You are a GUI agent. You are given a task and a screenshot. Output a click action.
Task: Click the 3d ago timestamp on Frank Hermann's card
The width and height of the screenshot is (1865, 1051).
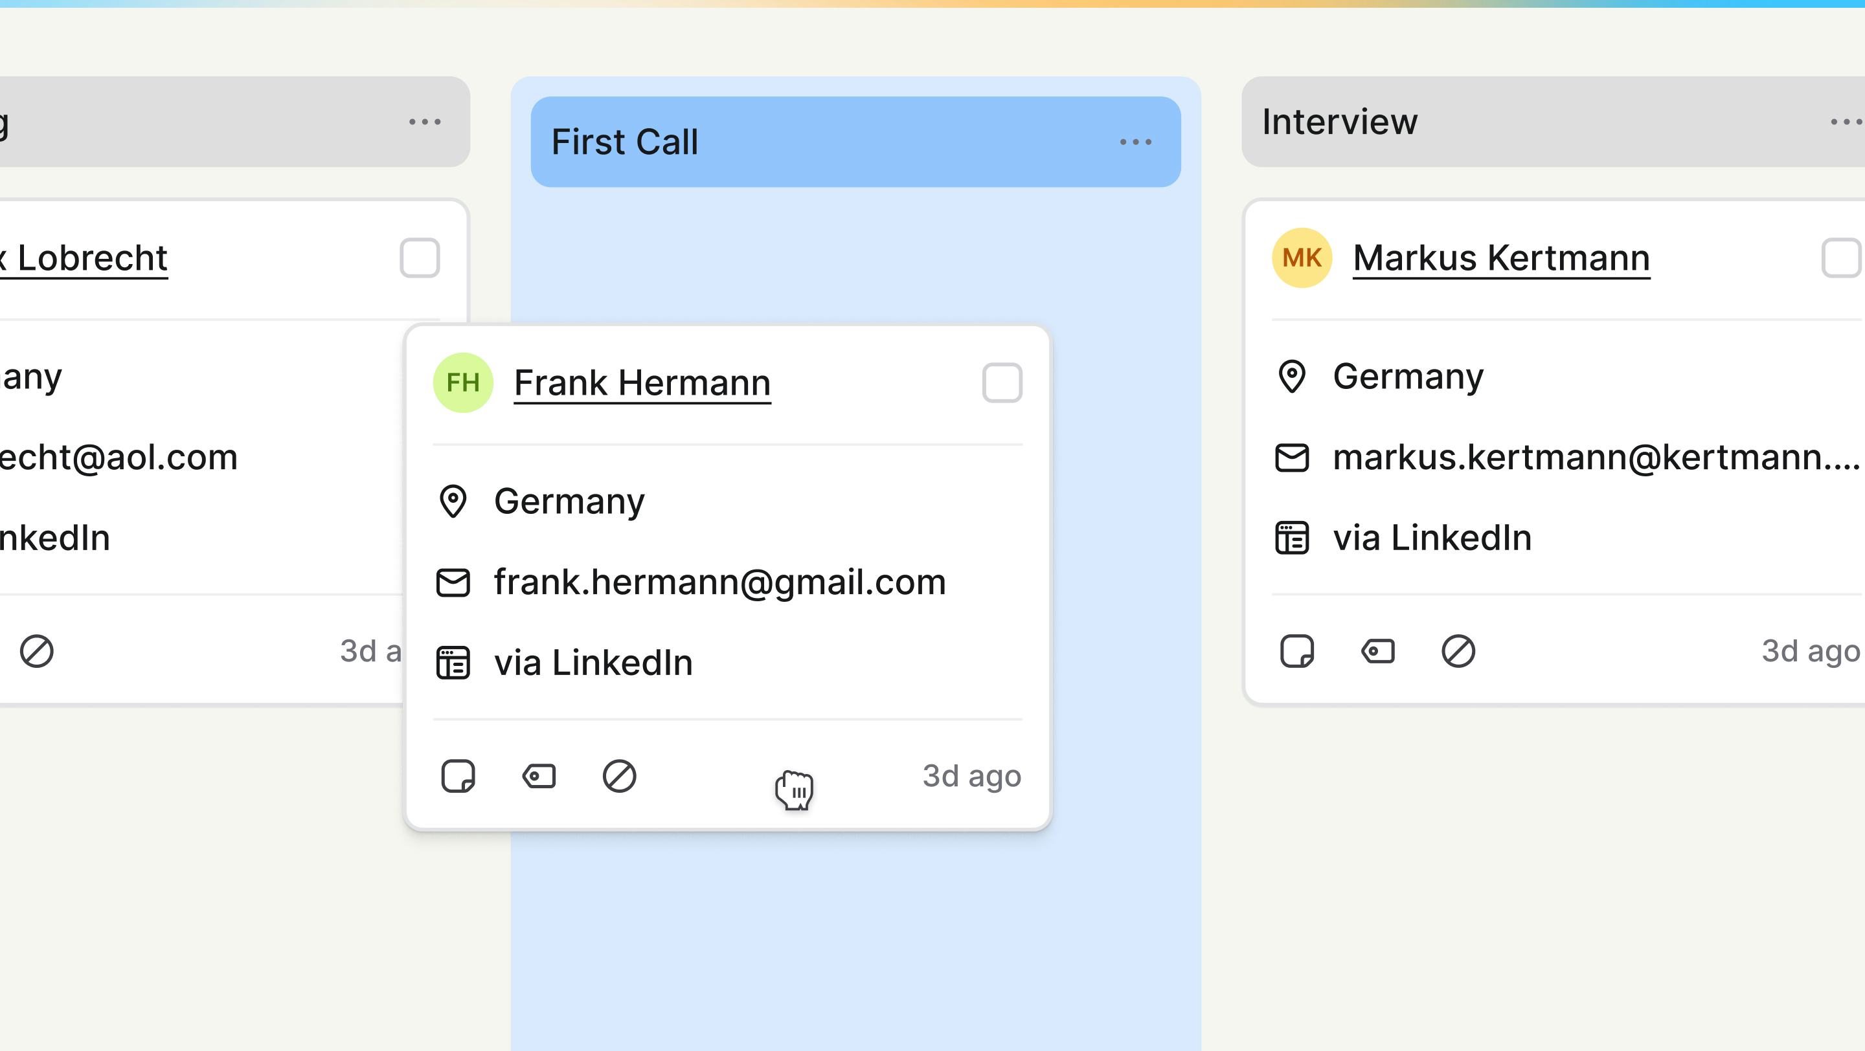[972, 775]
